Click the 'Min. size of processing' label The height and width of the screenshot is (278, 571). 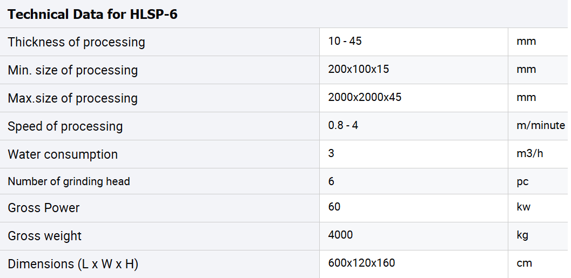72,70
